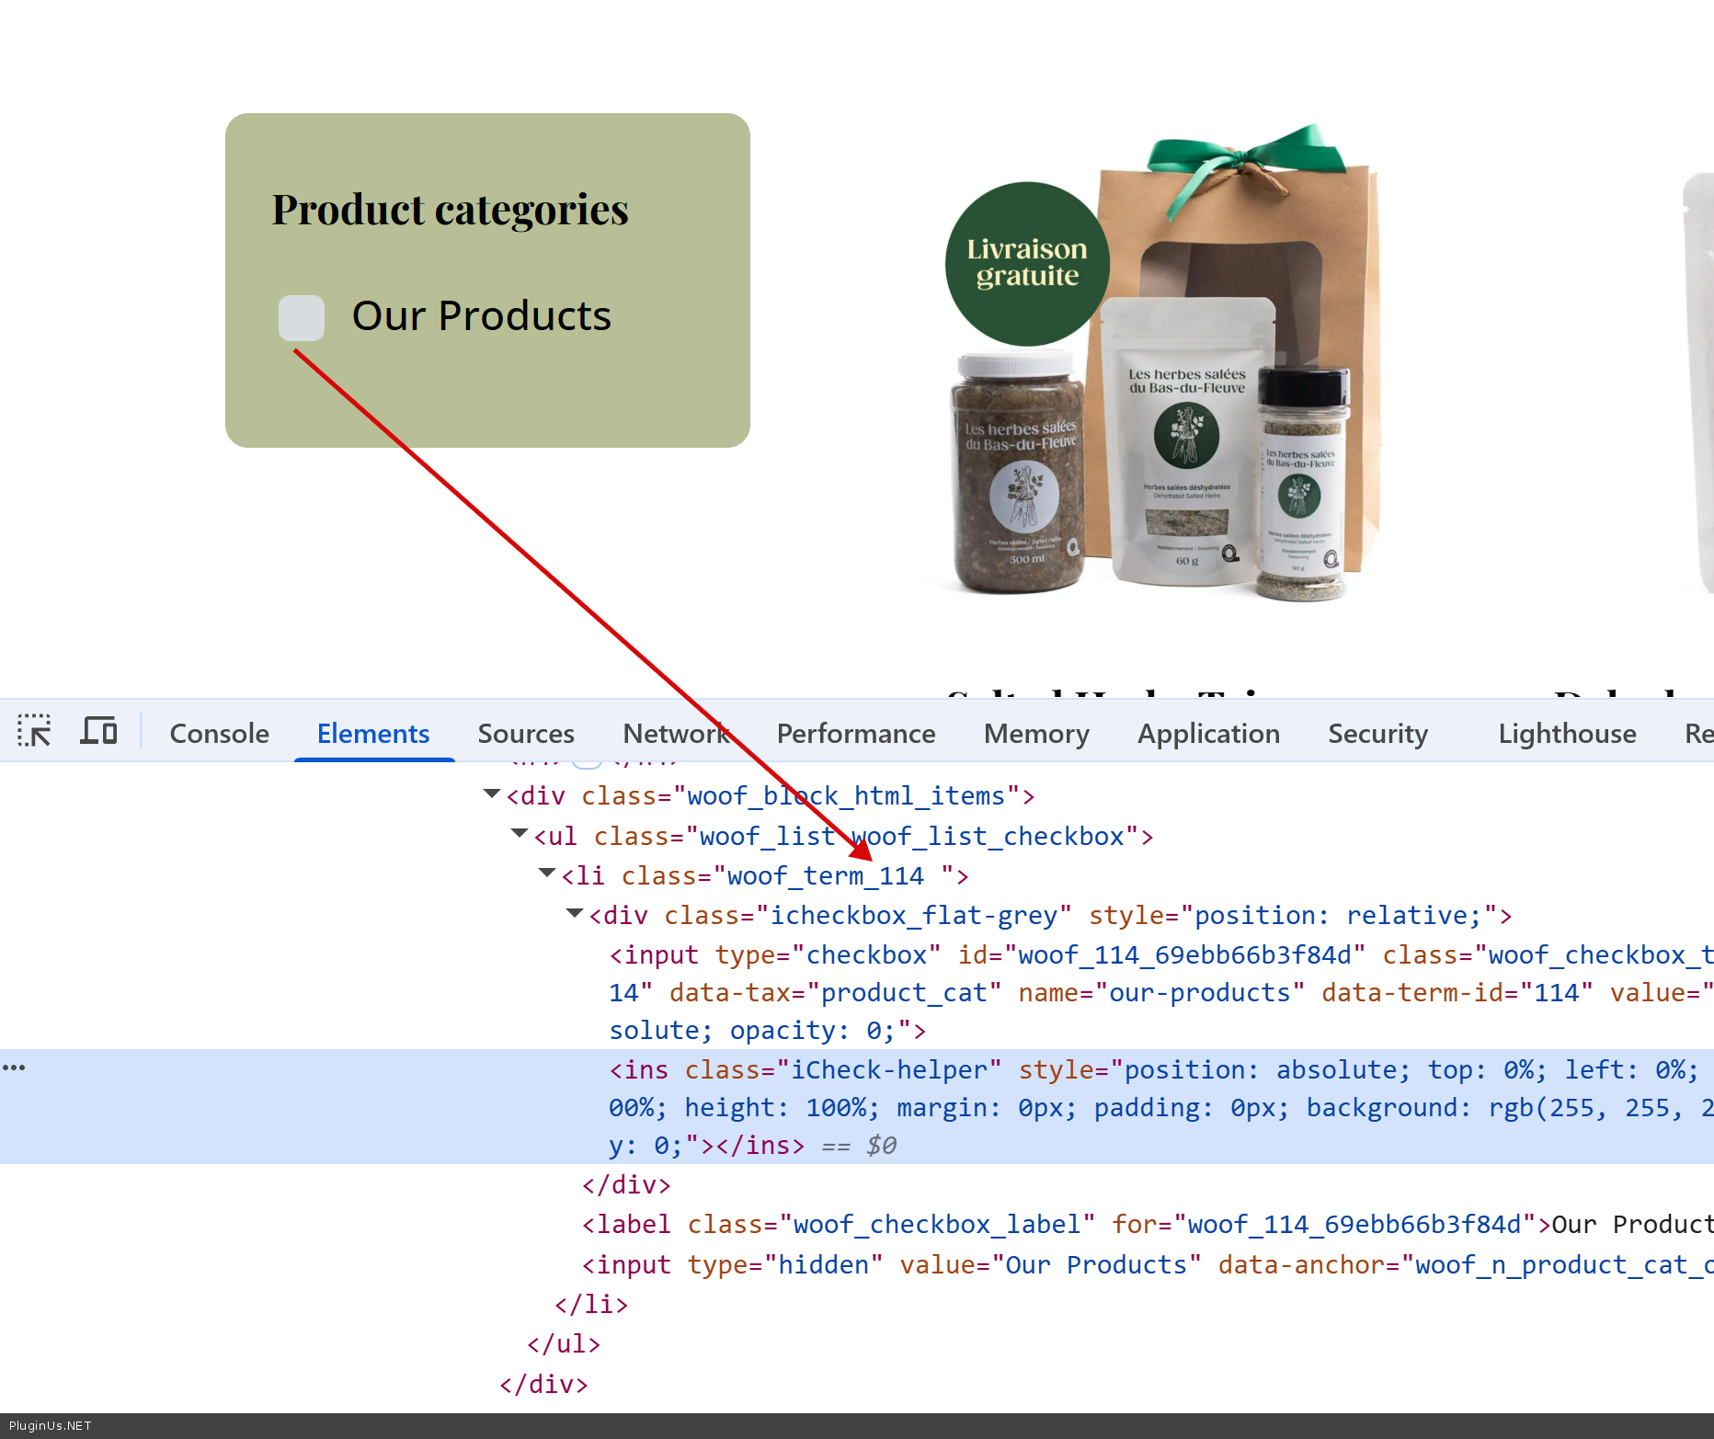Click the three-dots gutter icon beside selected node

pyautogui.click(x=14, y=1068)
